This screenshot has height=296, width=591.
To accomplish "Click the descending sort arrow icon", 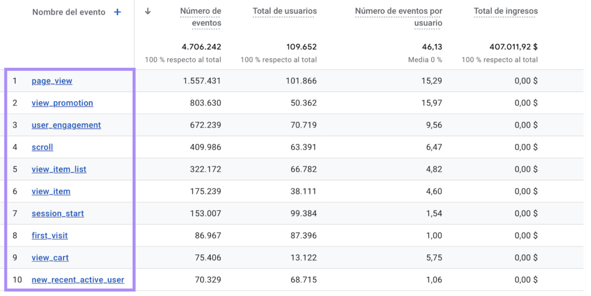I will click(148, 12).
